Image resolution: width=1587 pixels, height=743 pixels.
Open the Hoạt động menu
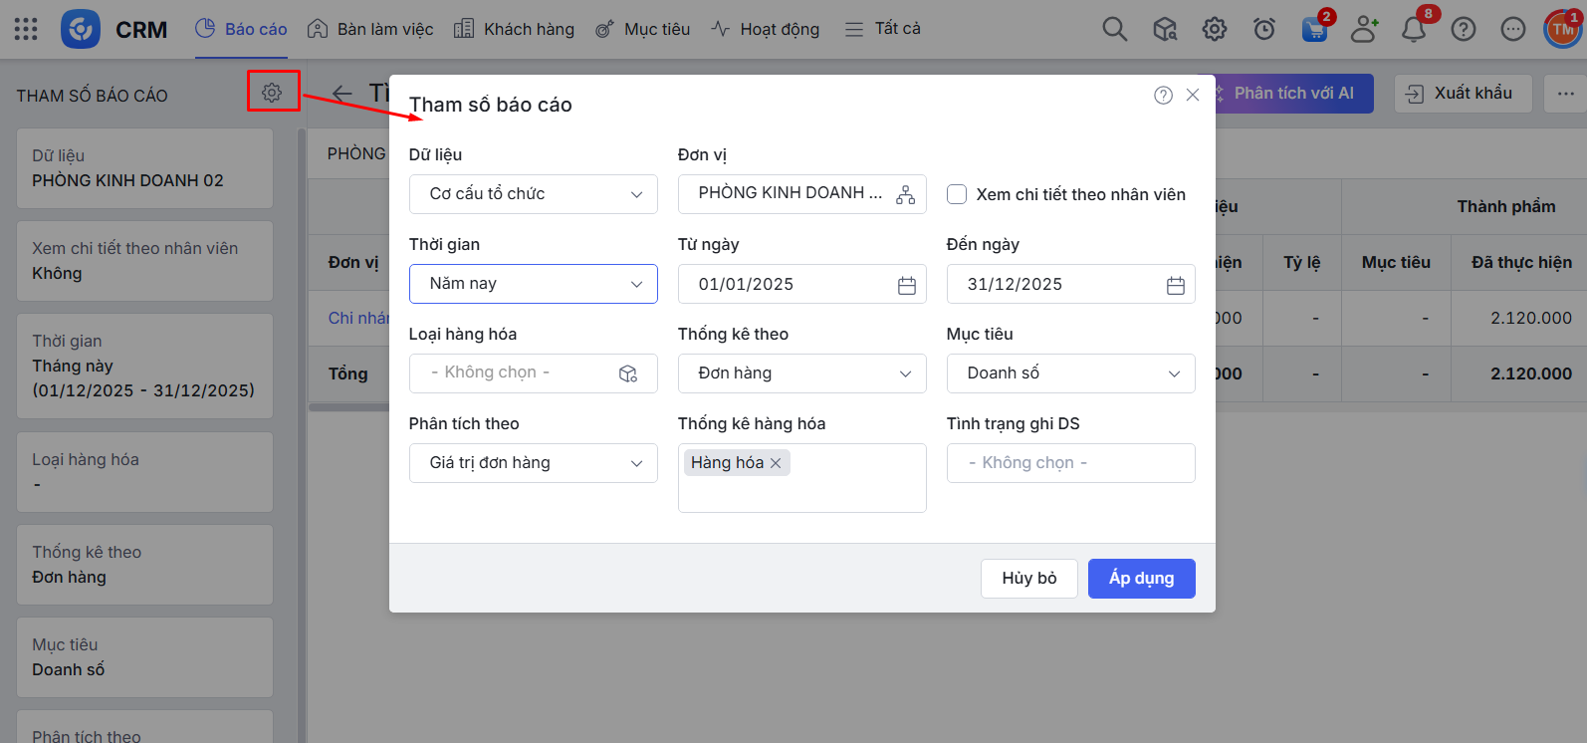(x=765, y=30)
